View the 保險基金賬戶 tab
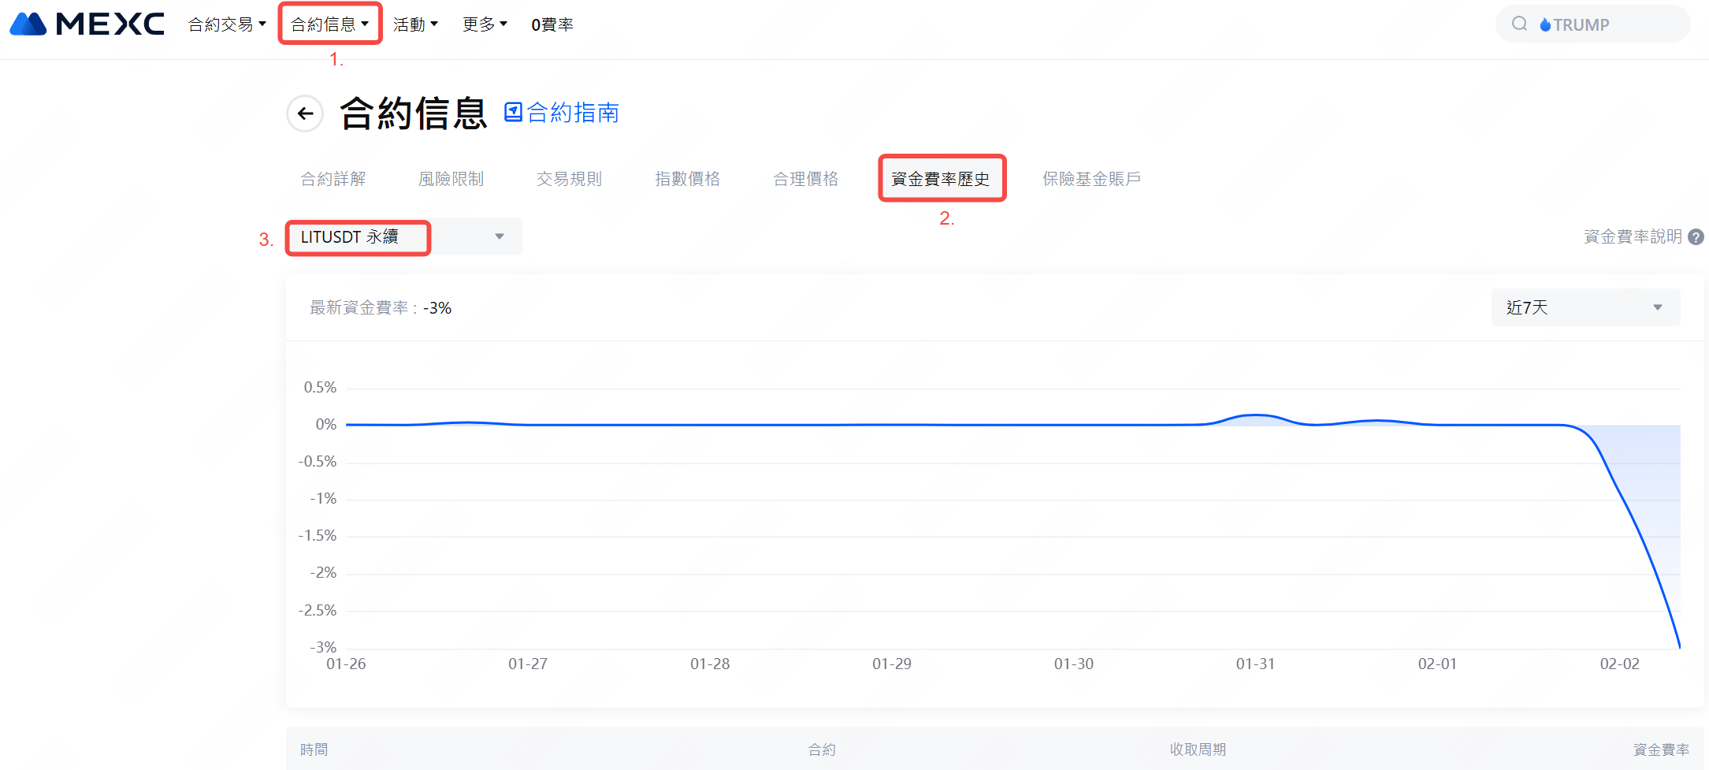1709x770 pixels. (1091, 179)
